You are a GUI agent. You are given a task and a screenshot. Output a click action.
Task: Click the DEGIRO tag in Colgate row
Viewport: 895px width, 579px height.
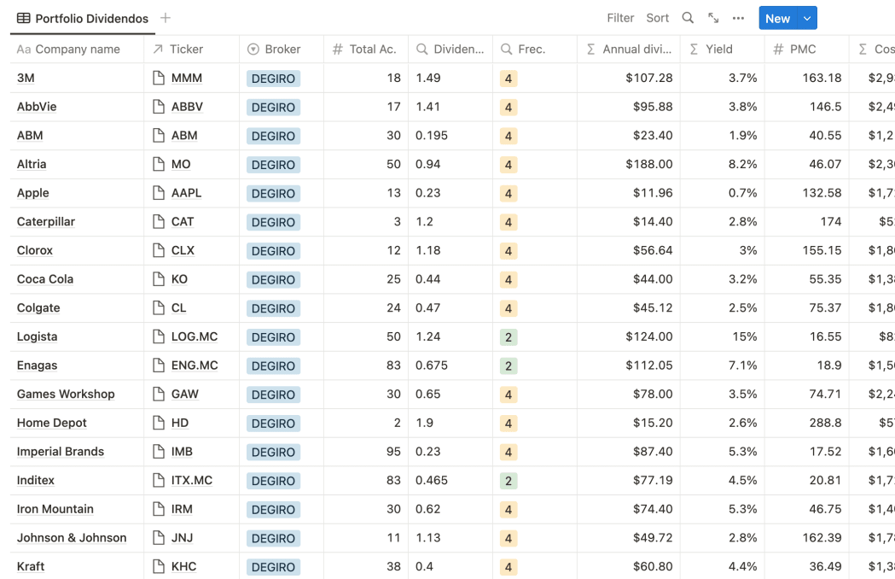click(273, 308)
